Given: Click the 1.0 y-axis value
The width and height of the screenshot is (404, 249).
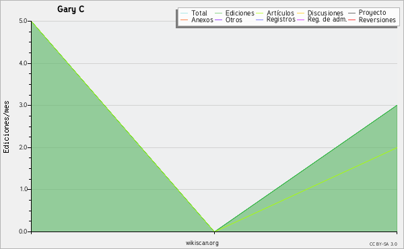Looking at the screenshot, I should (23, 189).
